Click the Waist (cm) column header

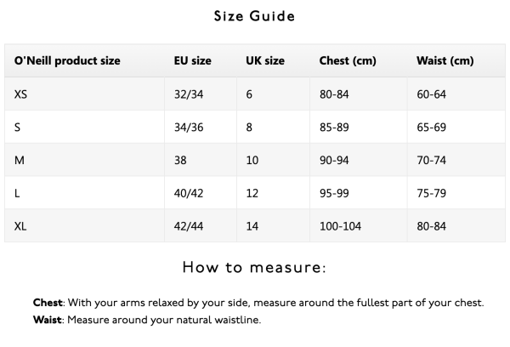coord(445,61)
